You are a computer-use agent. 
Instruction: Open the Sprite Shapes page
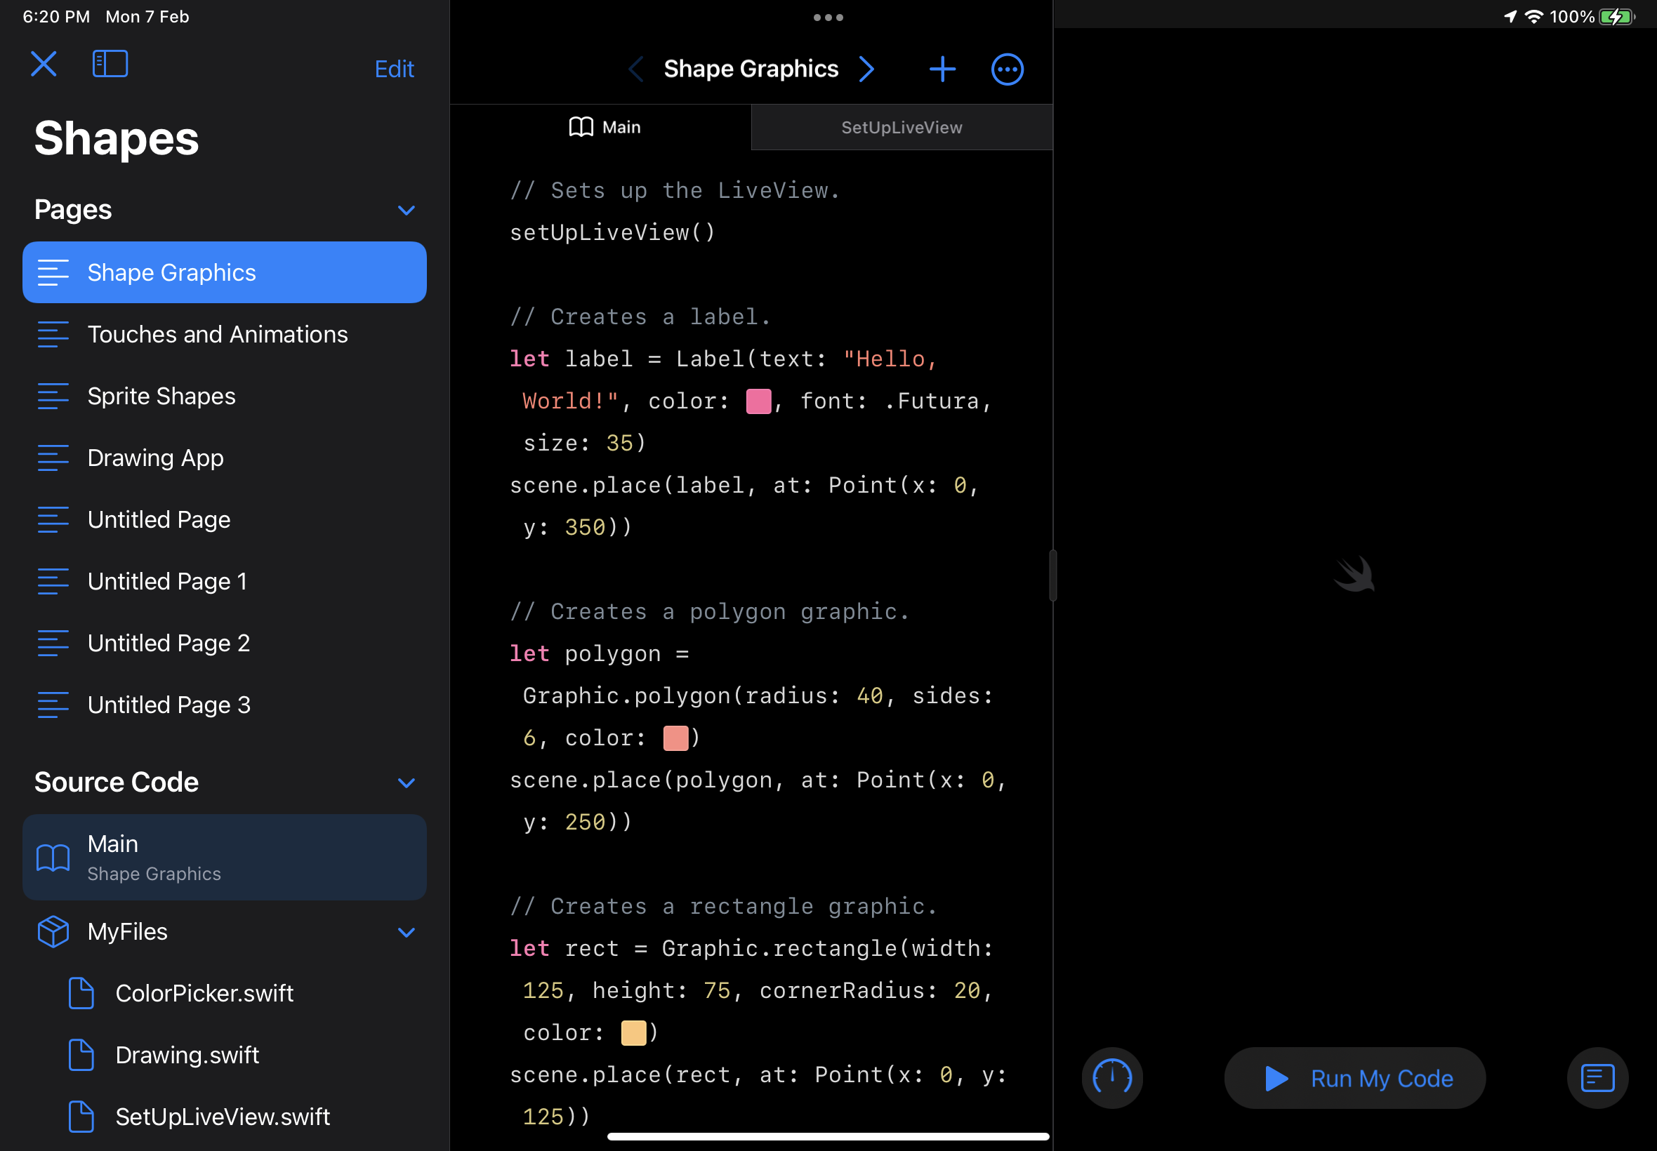[225, 396]
